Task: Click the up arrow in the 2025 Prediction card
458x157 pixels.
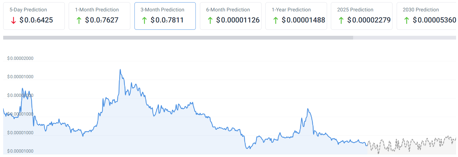Action: (341, 21)
